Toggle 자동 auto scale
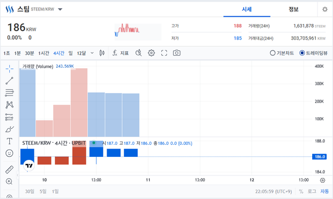The height and width of the screenshot is (199, 333). point(325,191)
